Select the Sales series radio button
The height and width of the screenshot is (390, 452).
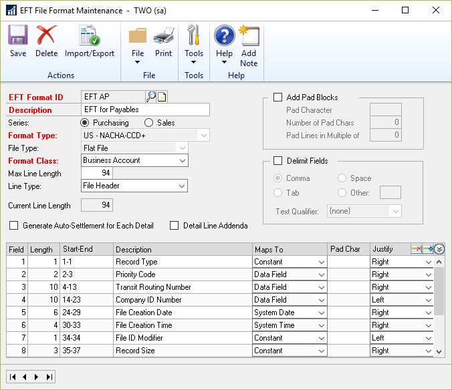point(149,123)
